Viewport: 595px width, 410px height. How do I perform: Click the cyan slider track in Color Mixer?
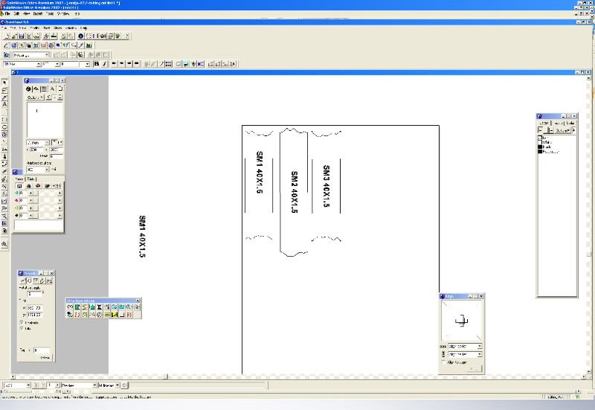pos(45,193)
